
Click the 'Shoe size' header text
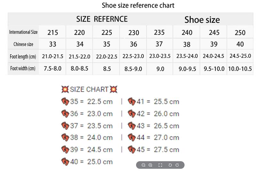click(x=202, y=20)
